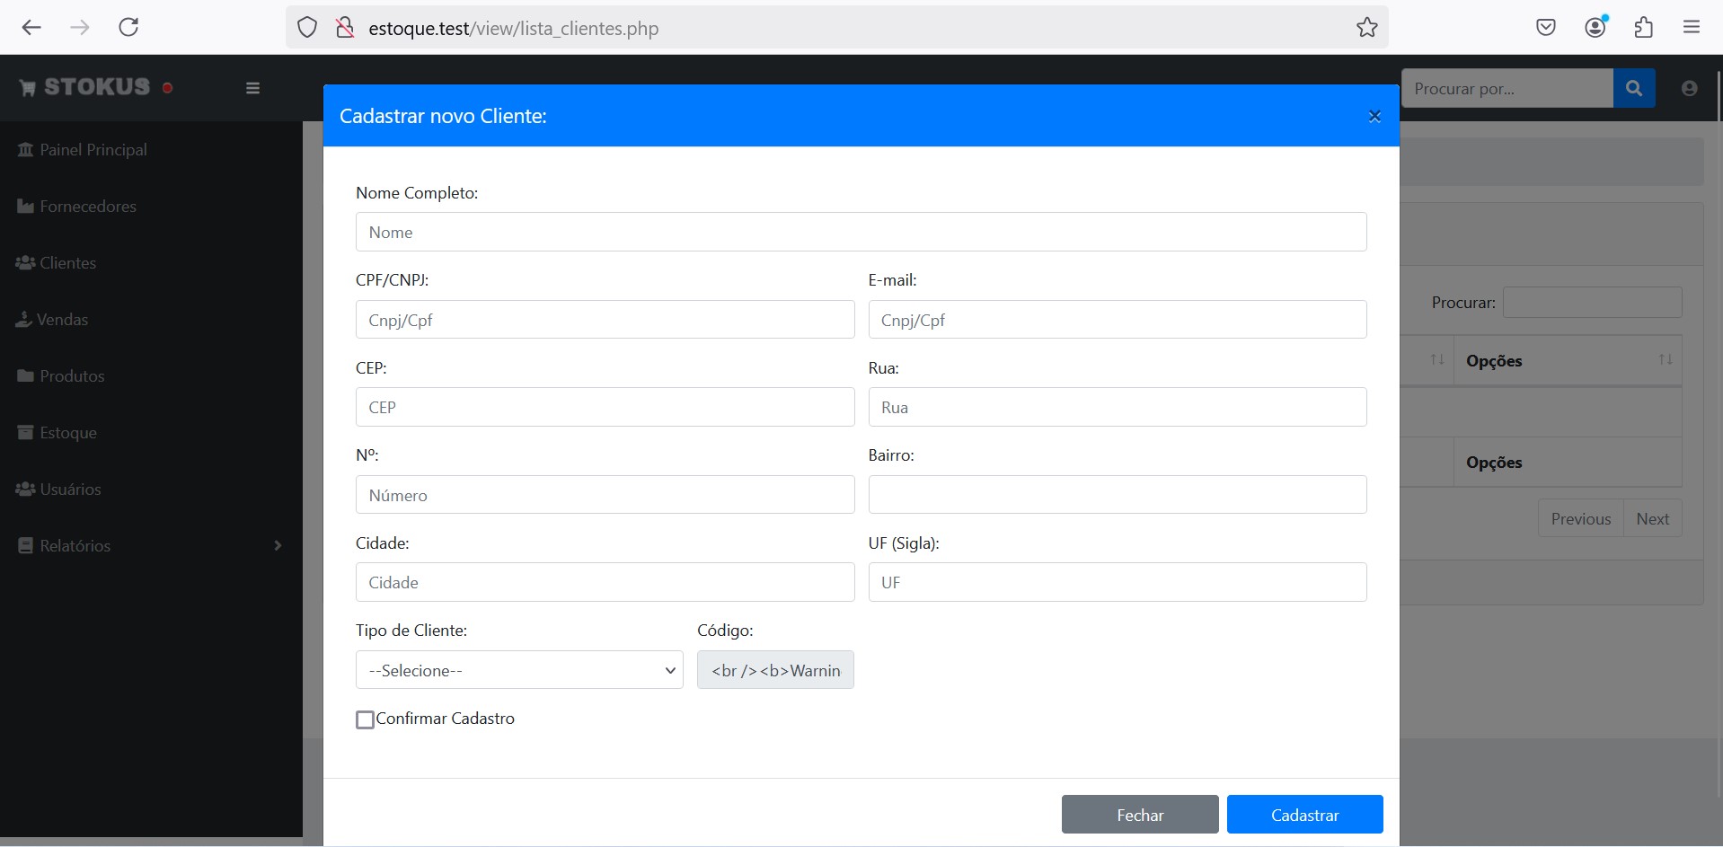Screen dimensions: 1723x847
Task: Go to Fornecedores in sidebar
Action: [x=88, y=207]
